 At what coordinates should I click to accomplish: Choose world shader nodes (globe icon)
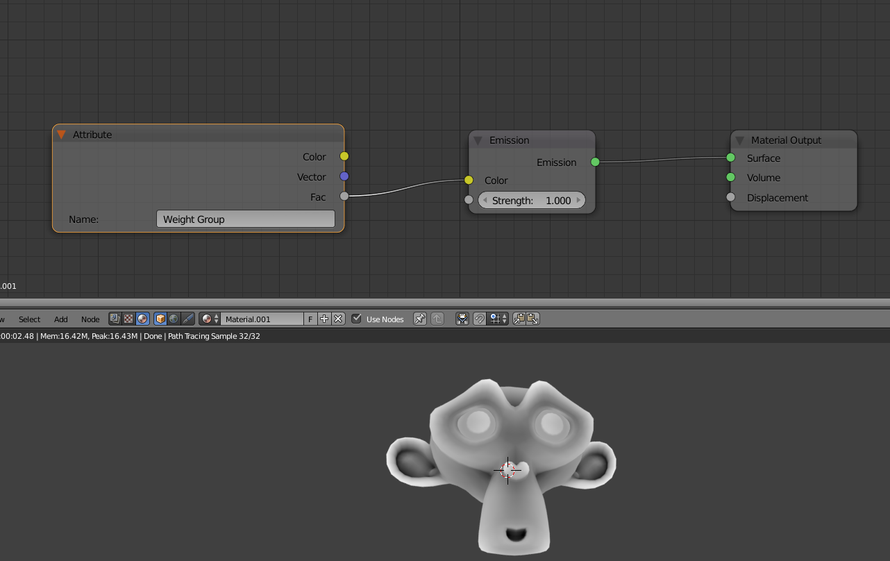pos(174,319)
